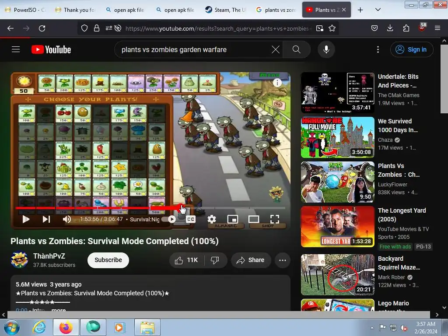This screenshot has height=336, width=448.
Task: Enable theater mode
Action: (x=254, y=219)
